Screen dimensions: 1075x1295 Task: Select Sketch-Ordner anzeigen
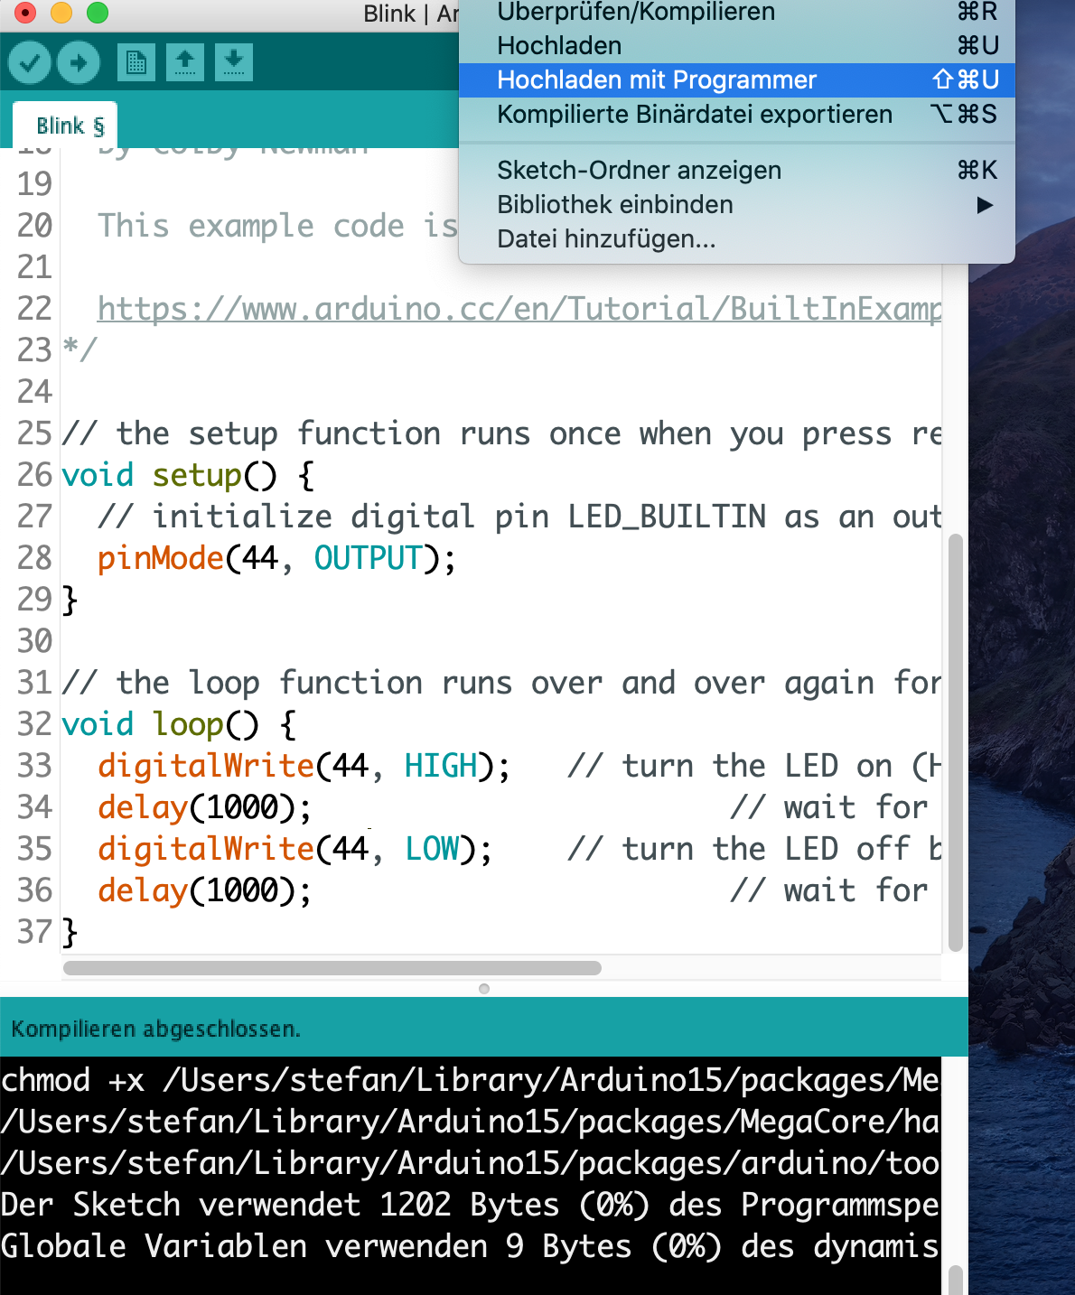tap(737, 170)
